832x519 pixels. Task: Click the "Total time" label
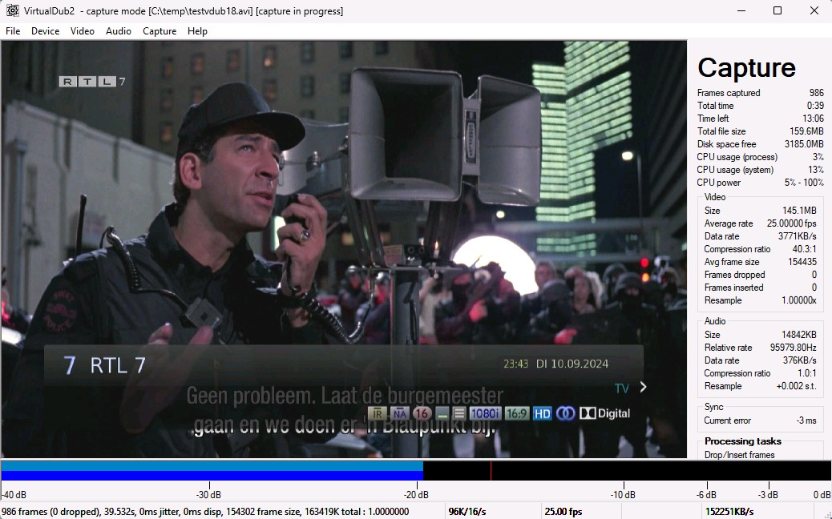click(x=715, y=106)
